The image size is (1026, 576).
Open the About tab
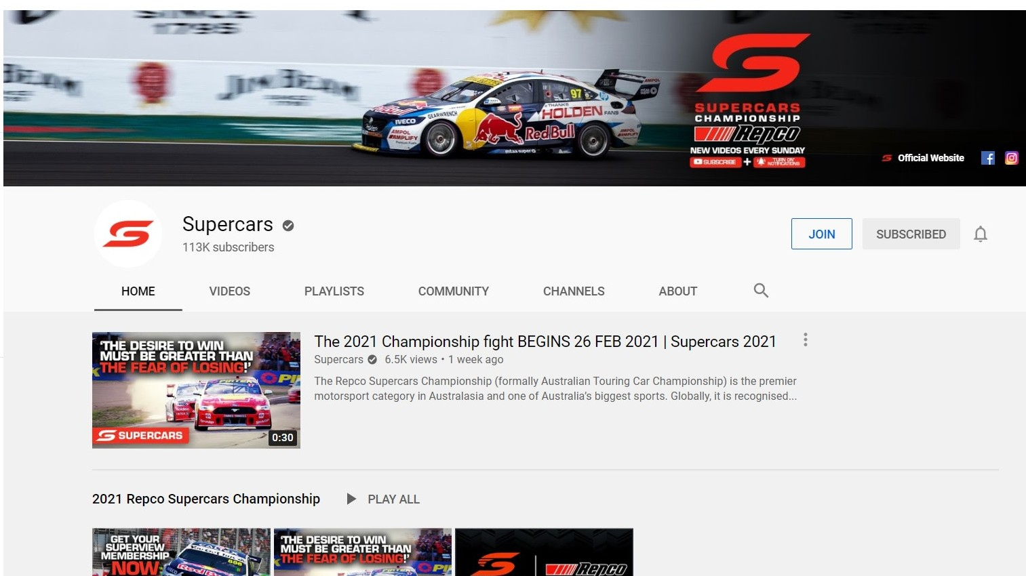pyautogui.click(x=677, y=291)
